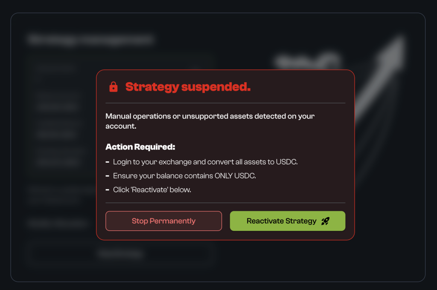The height and width of the screenshot is (290, 437).
Task: Click the dash bullet before 'Login to your exchange'
Action: (108, 162)
